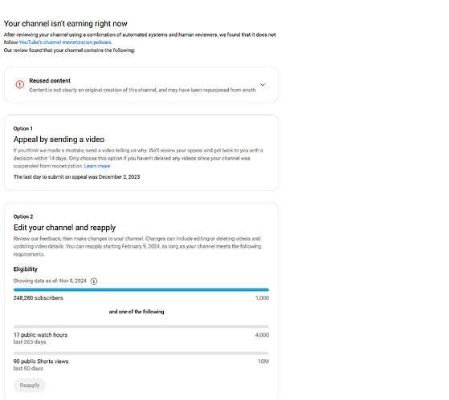
Task: Open the Learn more link in Option 1
Action: tap(97, 166)
